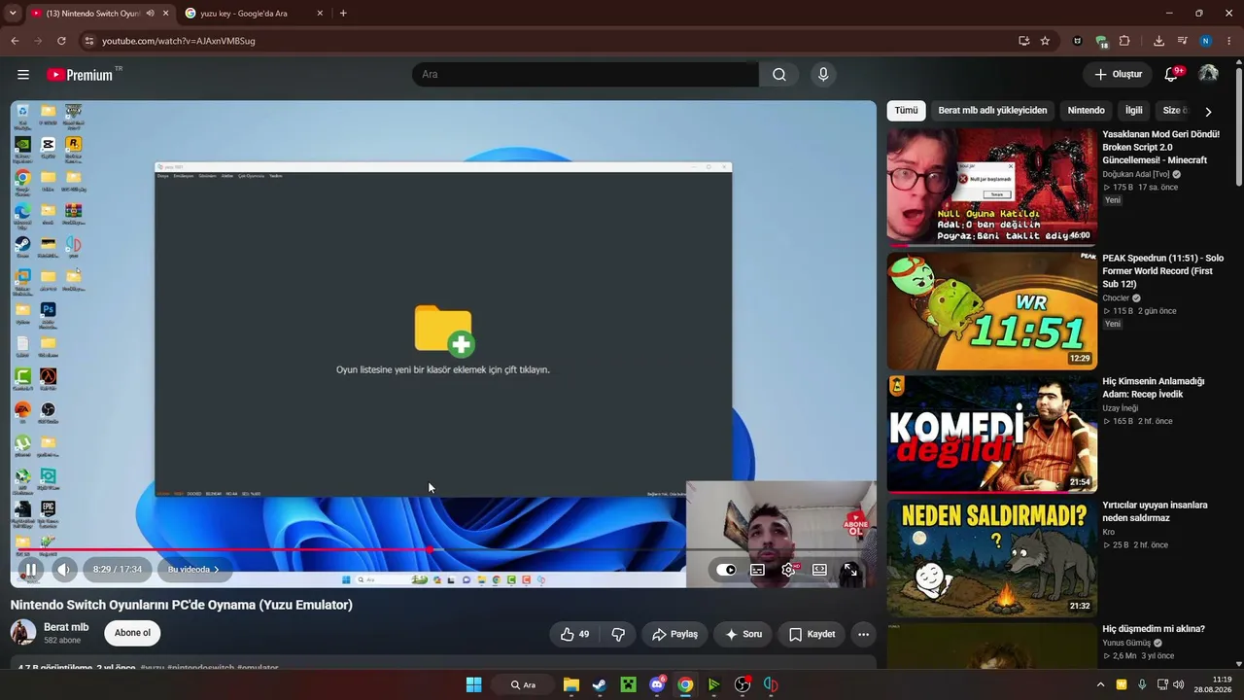Open the Chrome profile N avatar
Screen dimensions: 1244x700
click(1206, 41)
